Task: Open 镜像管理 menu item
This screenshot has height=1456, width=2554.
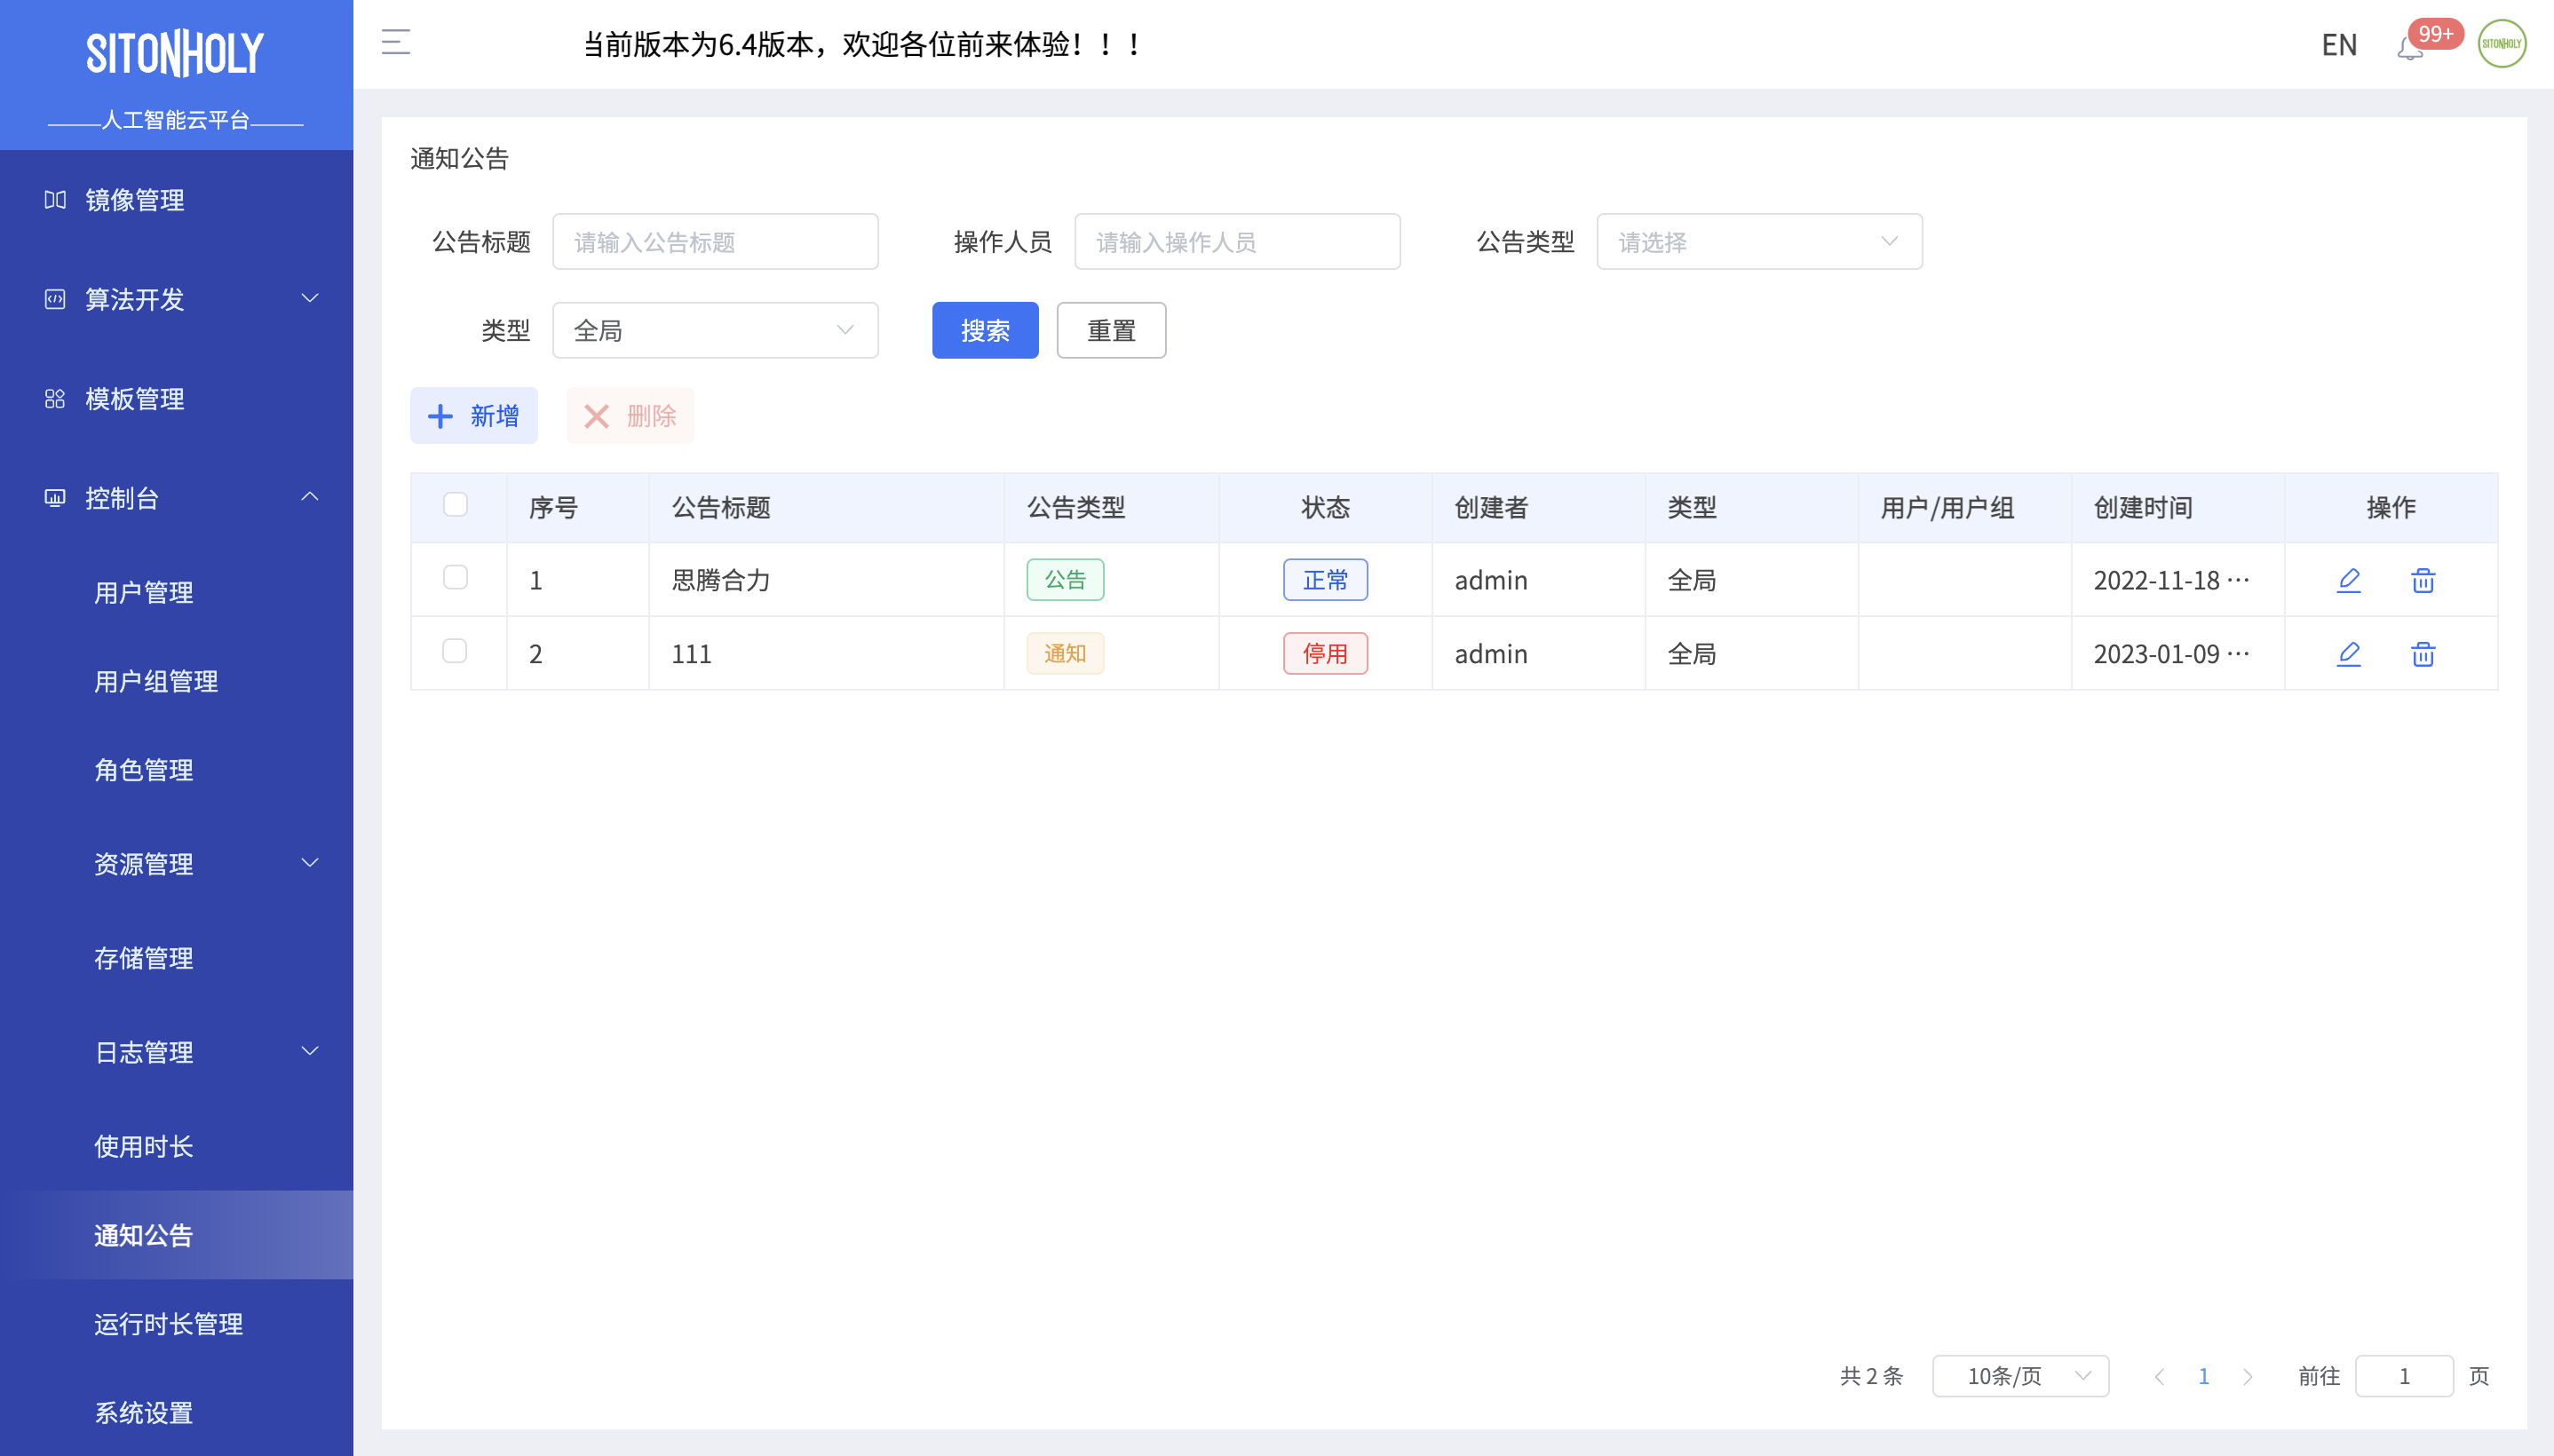Action: tap(176, 200)
